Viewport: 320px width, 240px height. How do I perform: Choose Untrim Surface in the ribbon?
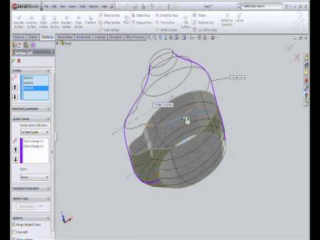(x=166, y=30)
